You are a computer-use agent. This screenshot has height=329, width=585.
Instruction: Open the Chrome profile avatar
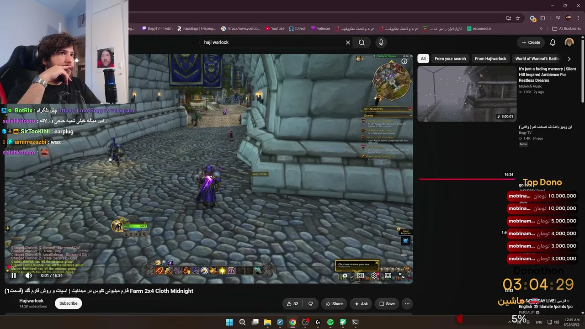(x=569, y=18)
